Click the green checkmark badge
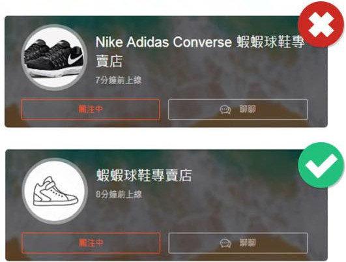Image resolution: width=346 pixels, height=262 pixels. pyautogui.click(x=321, y=165)
